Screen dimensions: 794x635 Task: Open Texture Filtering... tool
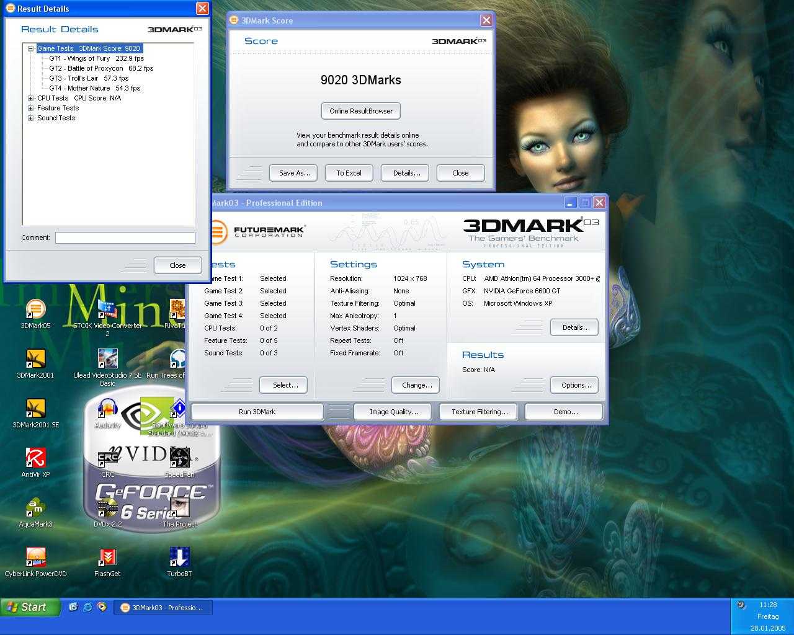tap(479, 412)
